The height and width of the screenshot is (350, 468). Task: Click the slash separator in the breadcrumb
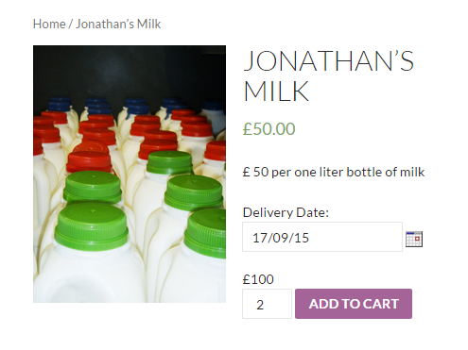click(x=71, y=24)
